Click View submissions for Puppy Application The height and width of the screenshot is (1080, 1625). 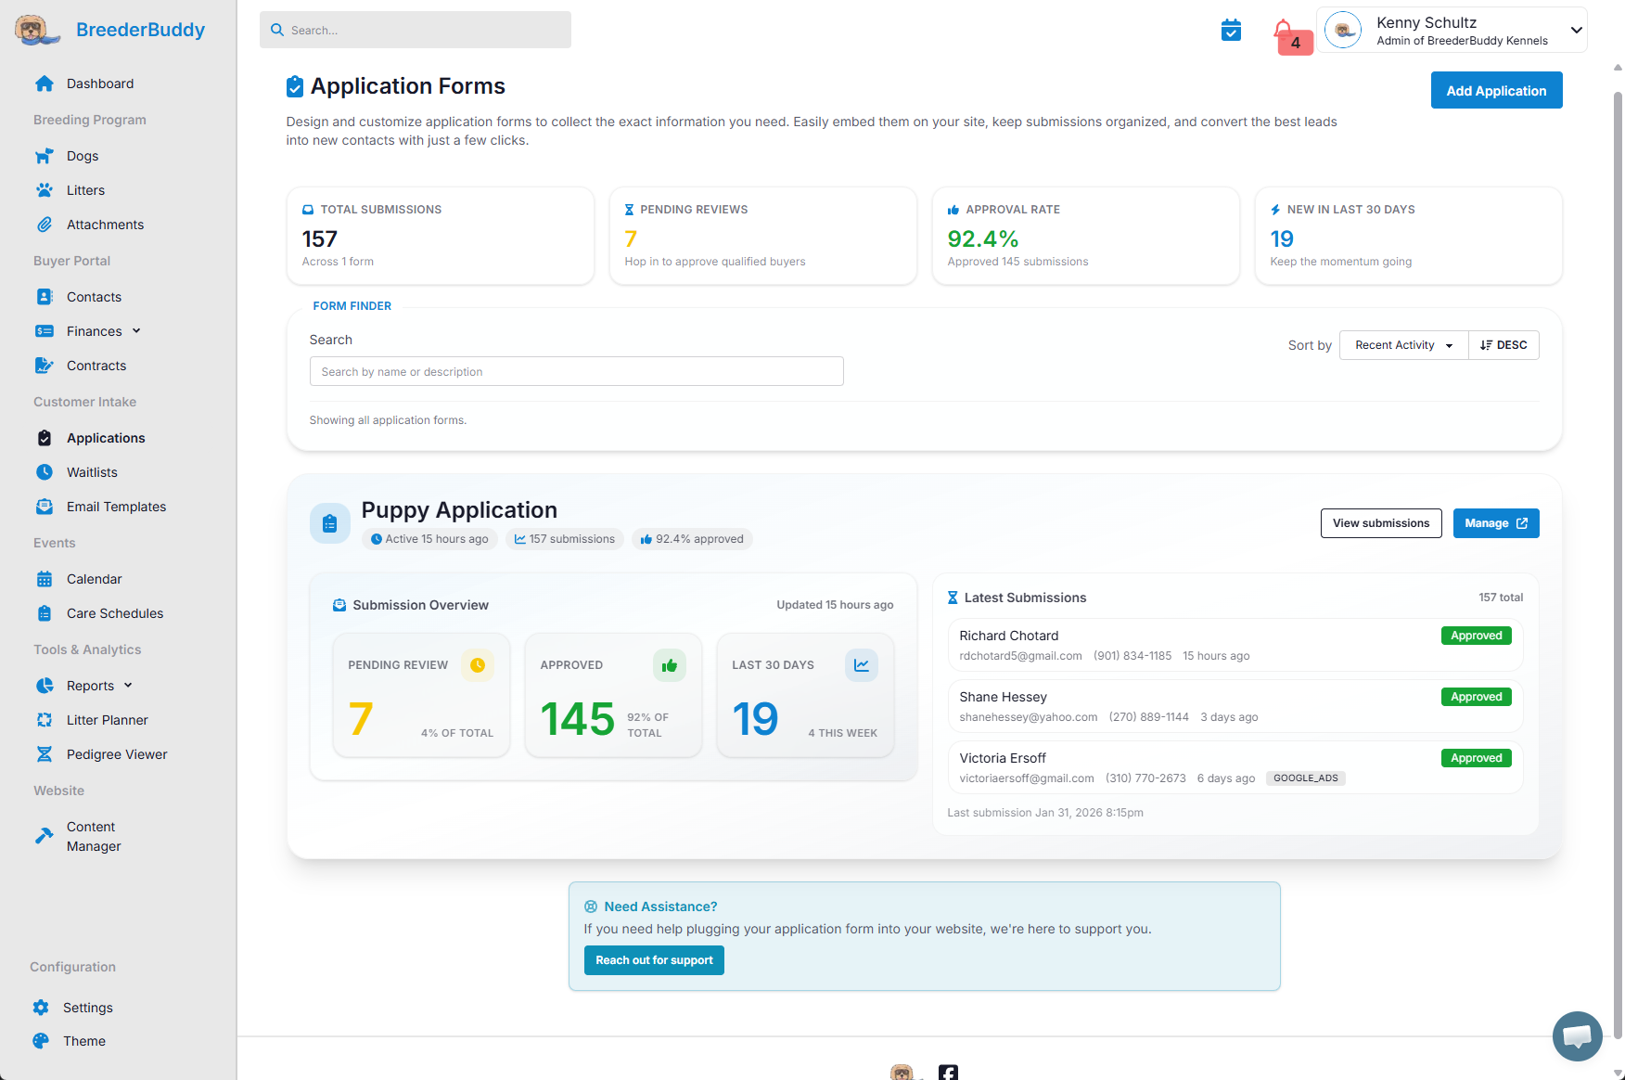coord(1381,522)
